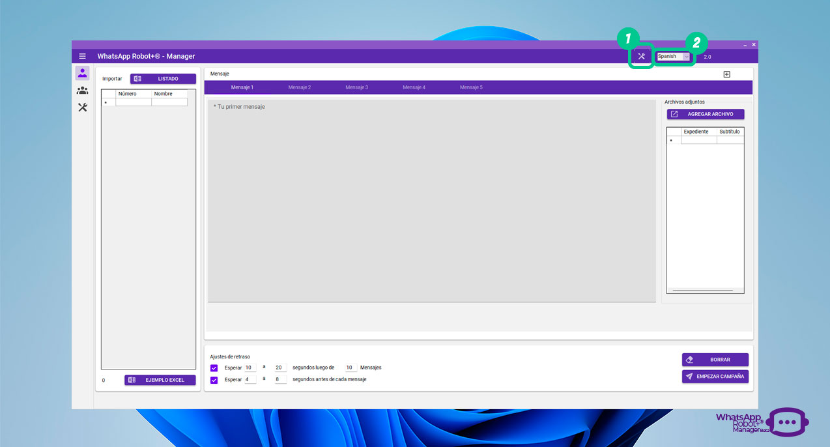Close the WhatsApp Robot window

tap(754, 45)
